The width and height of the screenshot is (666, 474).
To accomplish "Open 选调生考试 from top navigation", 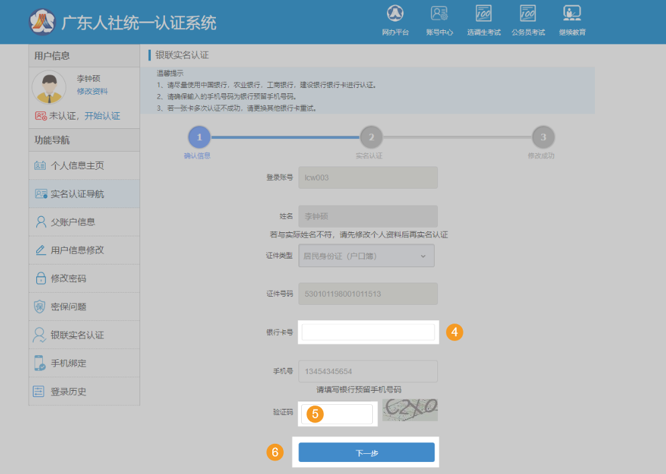I will point(484,13).
